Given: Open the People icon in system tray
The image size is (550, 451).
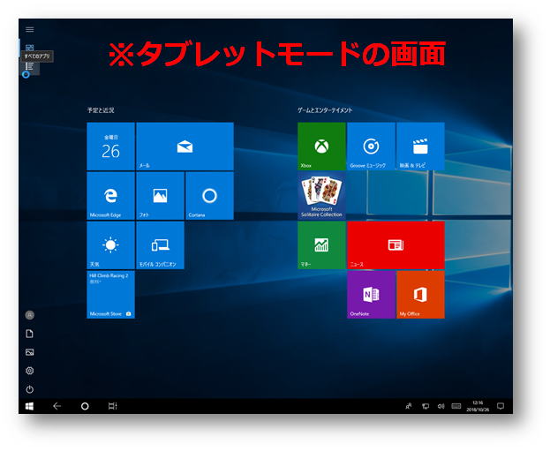Looking at the screenshot, I should point(408,406).
